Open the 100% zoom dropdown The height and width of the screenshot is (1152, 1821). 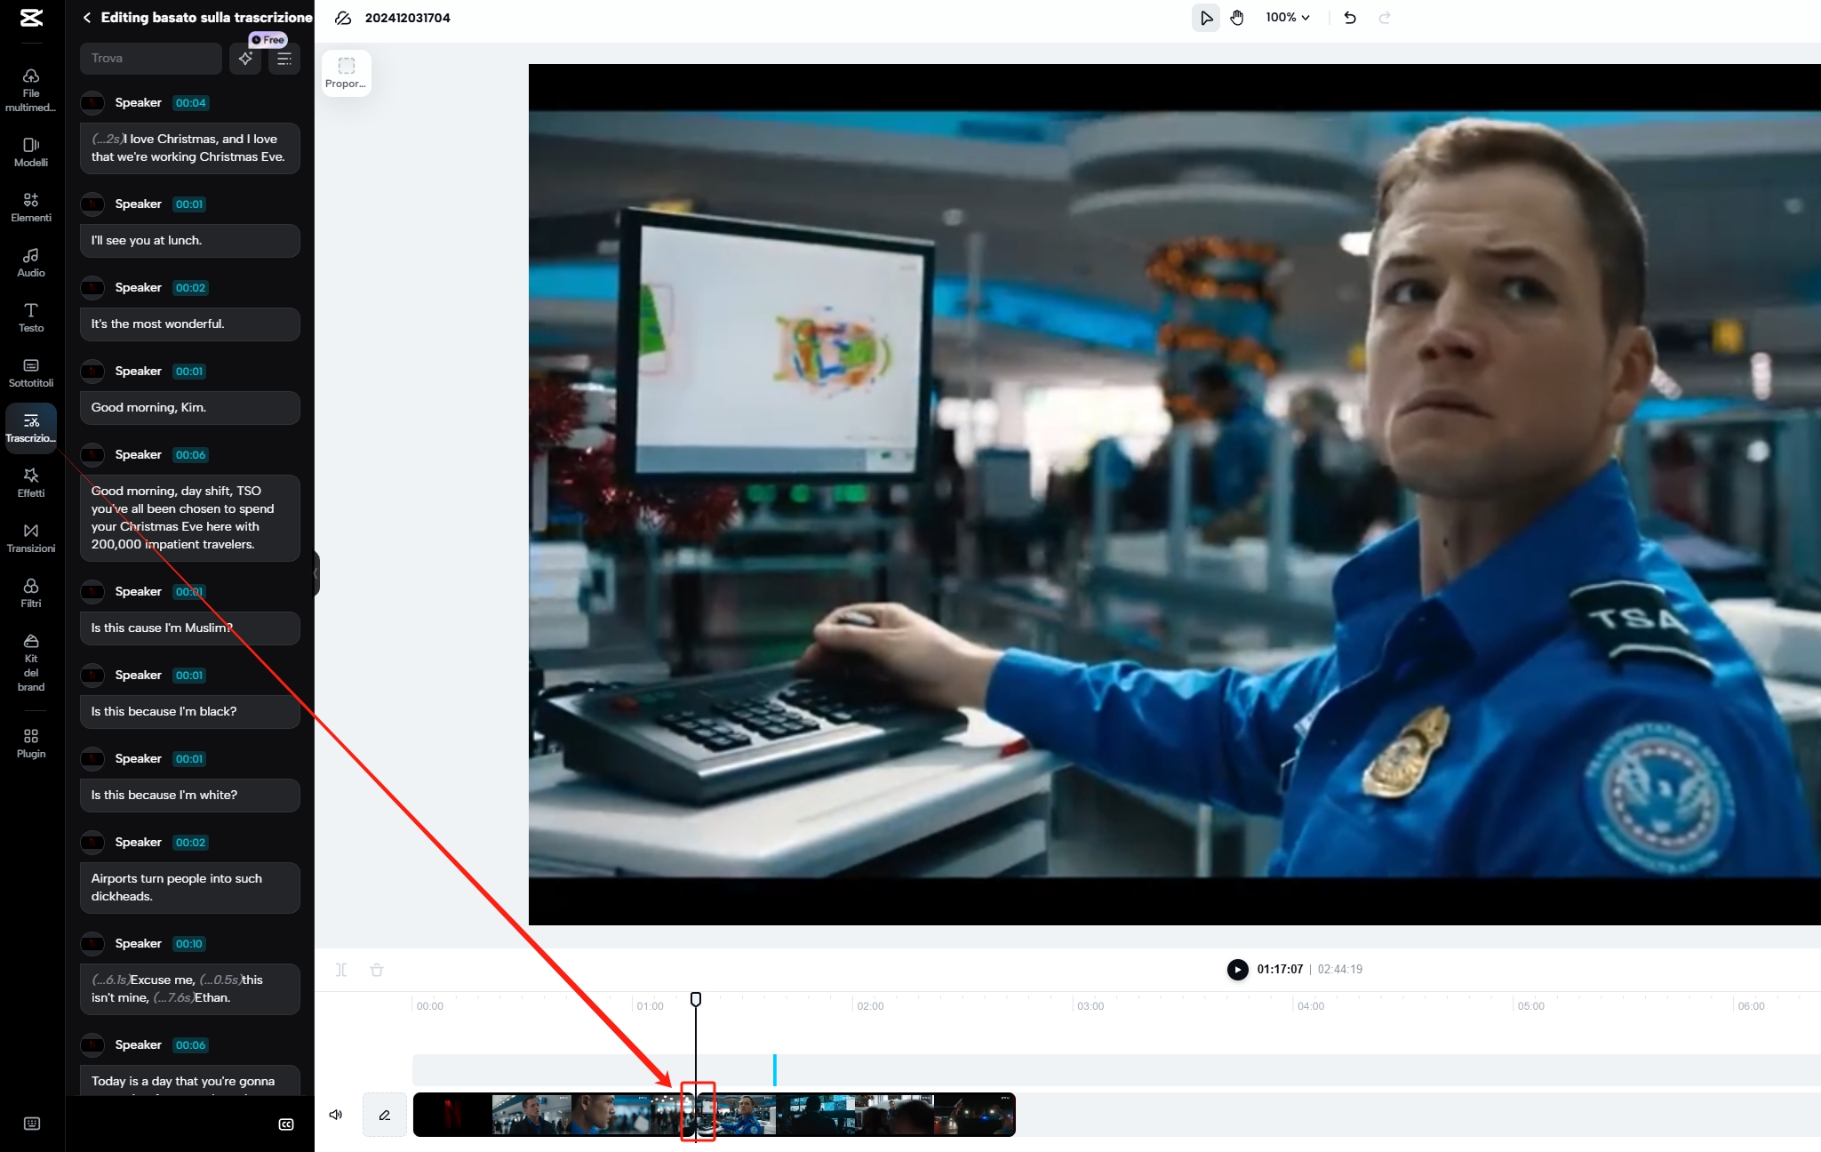1288,18
